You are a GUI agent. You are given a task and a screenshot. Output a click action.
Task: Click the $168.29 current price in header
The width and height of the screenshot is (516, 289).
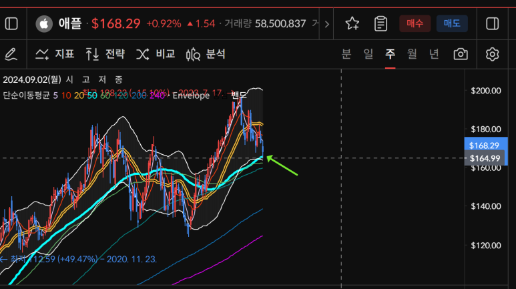pyautogui.click(x=116, y=24)
